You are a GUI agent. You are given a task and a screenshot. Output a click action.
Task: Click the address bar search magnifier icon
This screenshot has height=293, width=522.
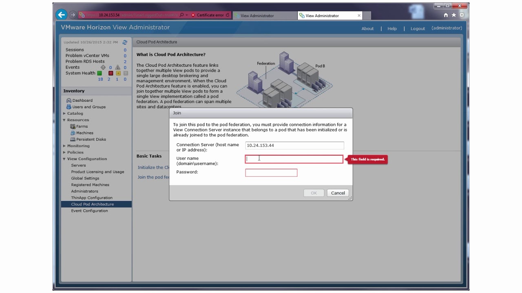click(x=181, y=15)
